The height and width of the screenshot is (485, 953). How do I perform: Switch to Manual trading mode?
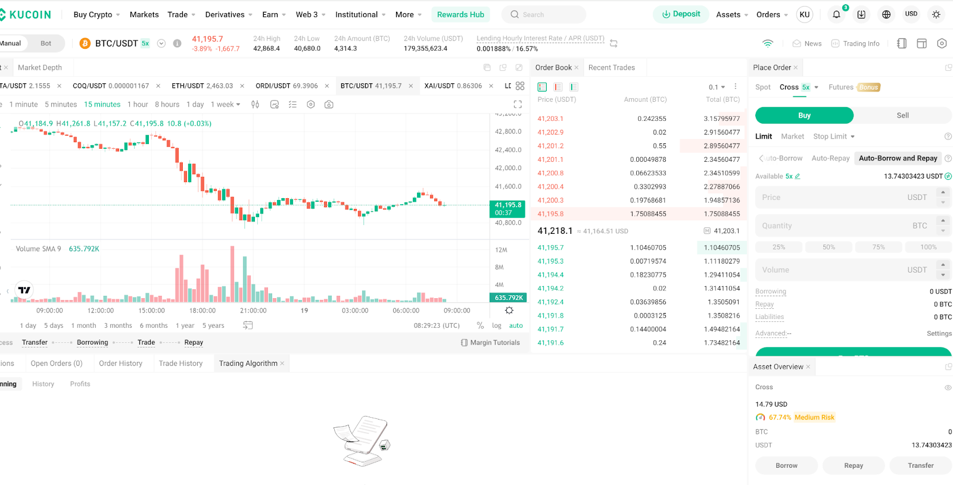[x=10, y=43]
